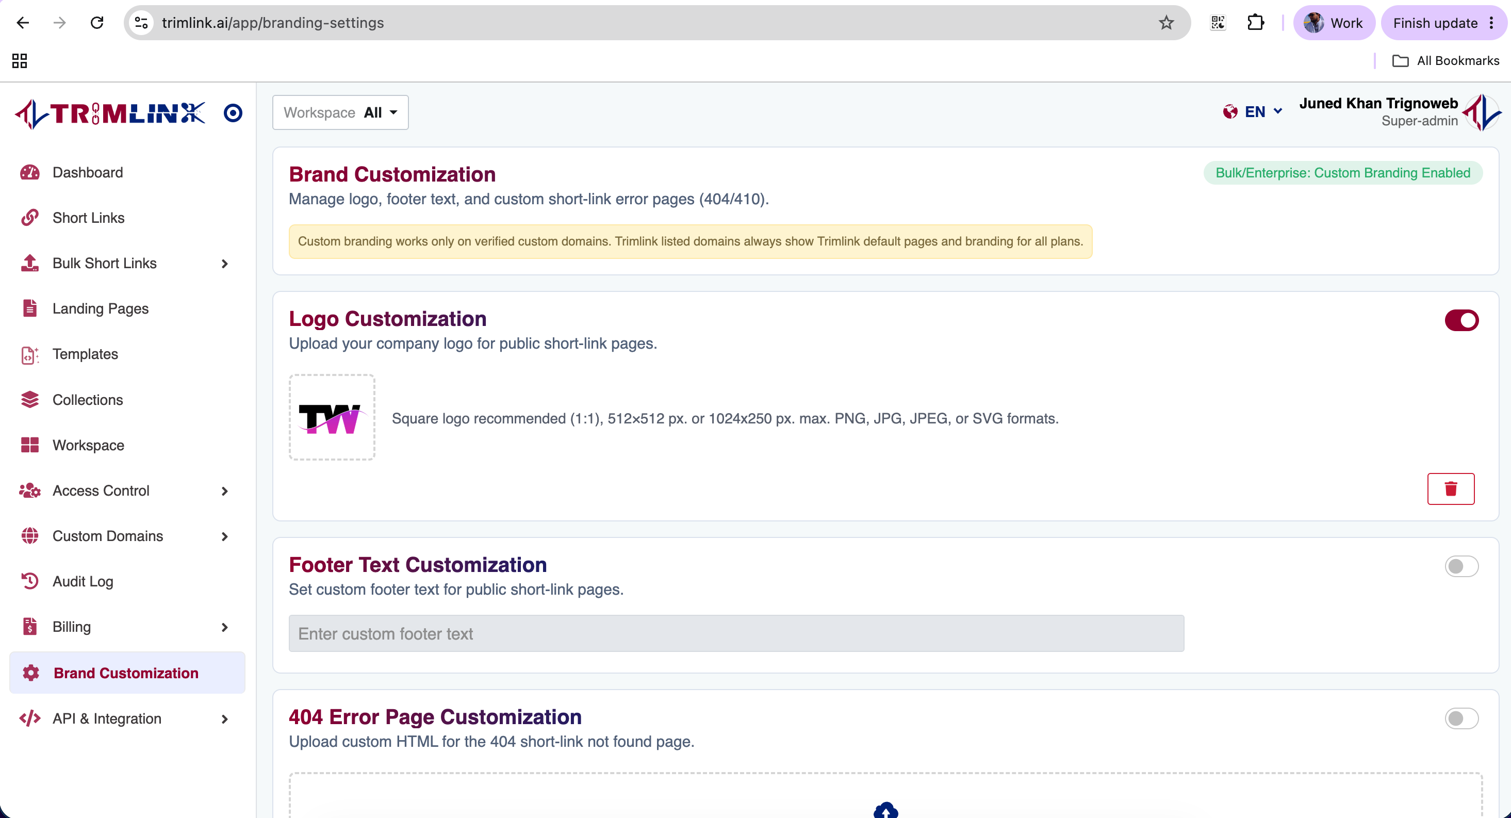The height and width of the screenshot is (818, 1511).
Task: Click the 404 Error Page Customization heading
Action: point(435,716)
